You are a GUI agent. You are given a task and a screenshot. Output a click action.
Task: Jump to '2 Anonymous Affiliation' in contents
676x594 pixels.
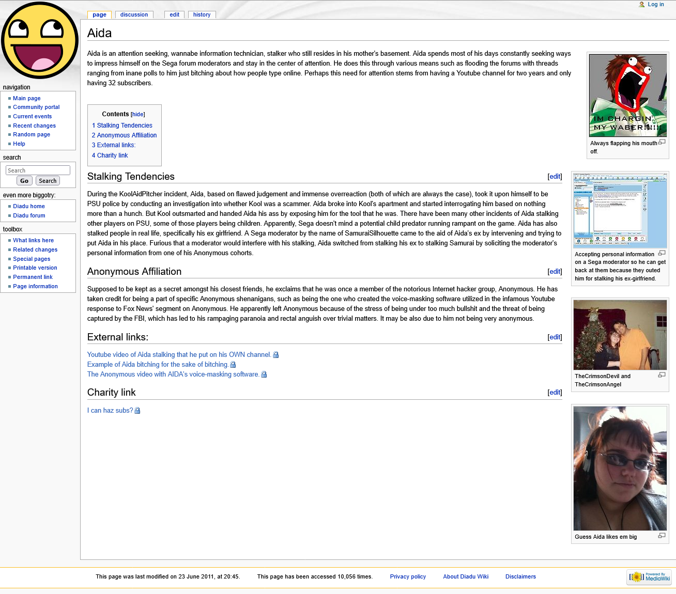[124, 135]
